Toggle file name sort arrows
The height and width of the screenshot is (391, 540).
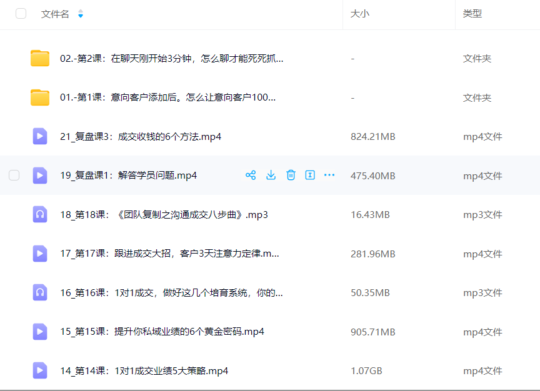click(81, 14)
